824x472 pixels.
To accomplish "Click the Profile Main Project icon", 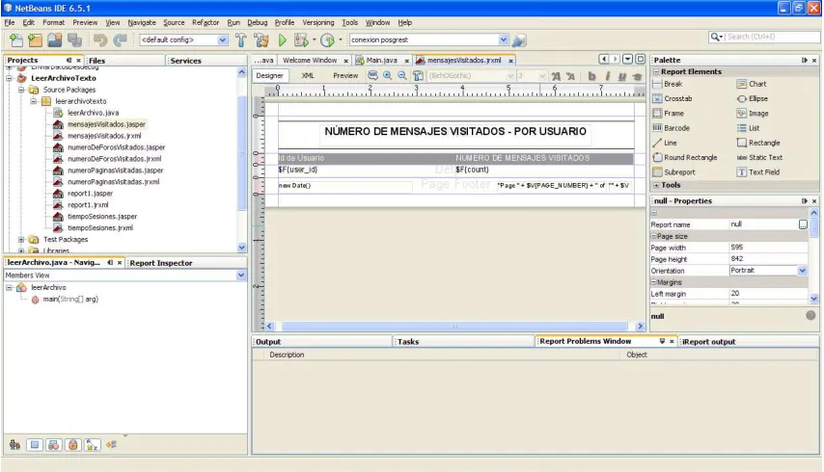I will coord(327,39).
